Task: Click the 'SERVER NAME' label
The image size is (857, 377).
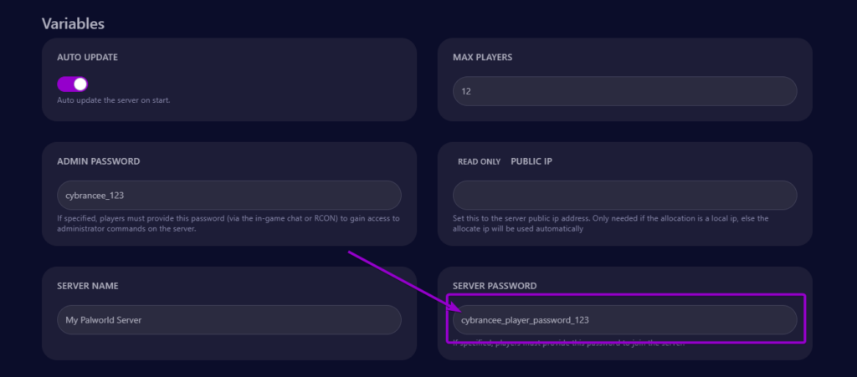Action: tap(87, 286)
